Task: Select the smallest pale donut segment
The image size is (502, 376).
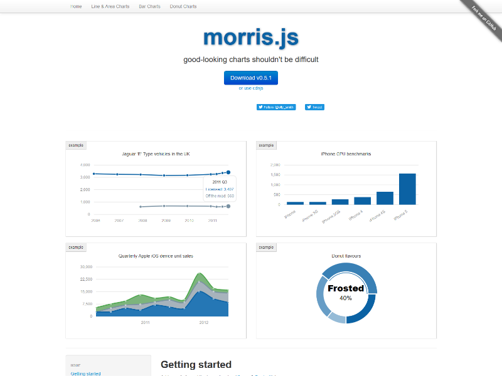Action: tap(337, 318)
